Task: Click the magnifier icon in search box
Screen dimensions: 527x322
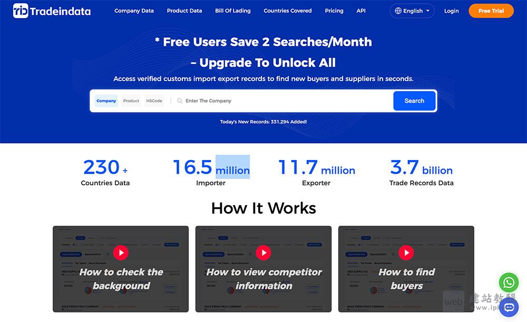Action: 180,101
